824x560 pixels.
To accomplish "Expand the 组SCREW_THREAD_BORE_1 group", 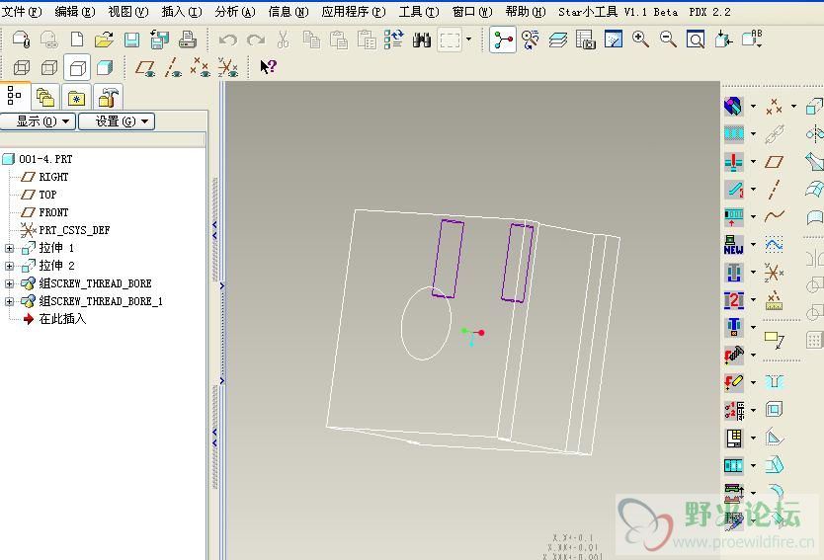I will tap(10, 301).
